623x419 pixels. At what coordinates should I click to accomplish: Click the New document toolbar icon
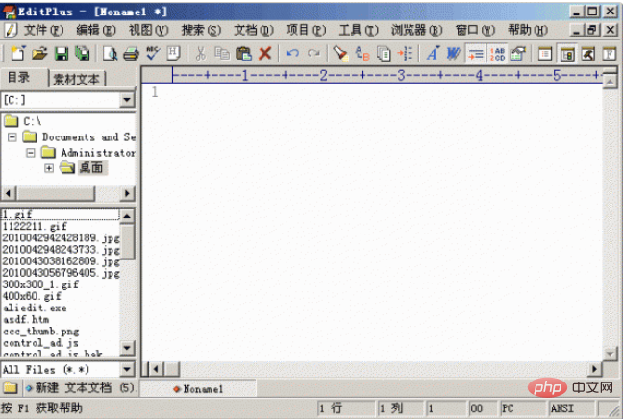17,53
